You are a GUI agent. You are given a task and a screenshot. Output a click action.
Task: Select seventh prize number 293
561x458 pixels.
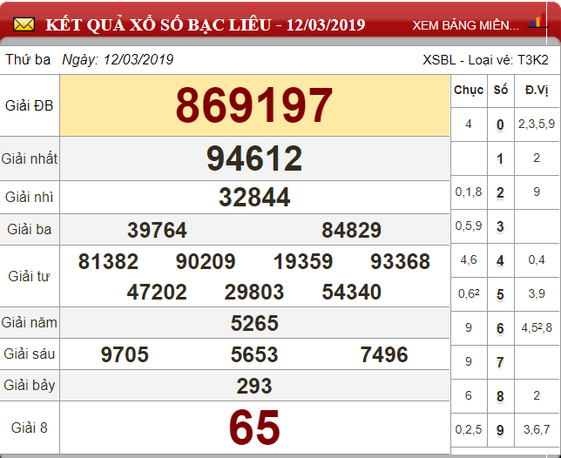coord(254,386)
